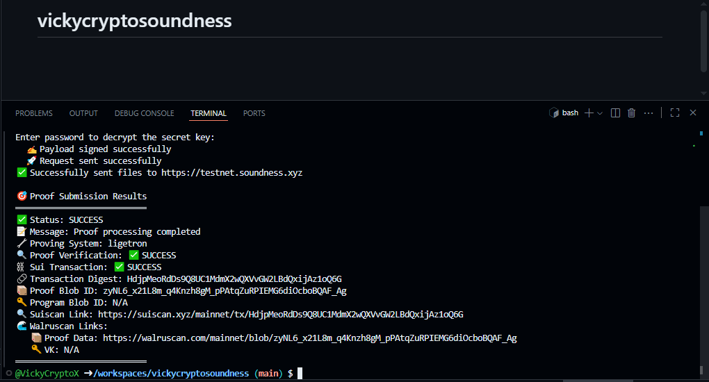This screenshot has width=709, height=382.
Task: Click the Transaction Digest hash value
Action: coord(234,279)
